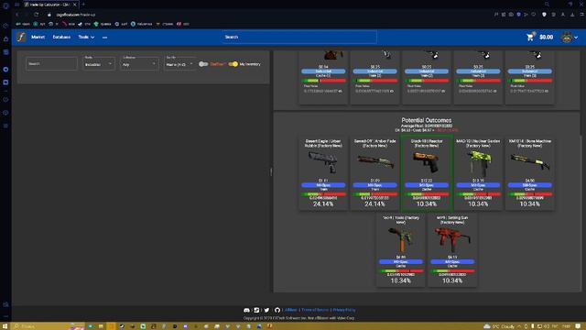Click the Potential Outcomes heading
Screen dimensions: 586x330
point(427,120)
